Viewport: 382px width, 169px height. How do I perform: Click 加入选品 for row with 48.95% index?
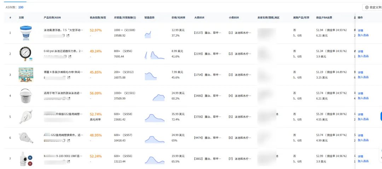[363, 140]
